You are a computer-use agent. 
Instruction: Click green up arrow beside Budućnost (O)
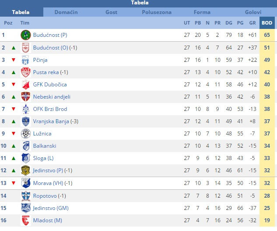pos(14,48)
